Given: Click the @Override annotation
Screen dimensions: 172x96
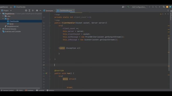Looking at the screenshot, I should coord(59,71).
